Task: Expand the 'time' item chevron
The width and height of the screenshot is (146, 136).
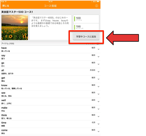Action: pos(99,124)
